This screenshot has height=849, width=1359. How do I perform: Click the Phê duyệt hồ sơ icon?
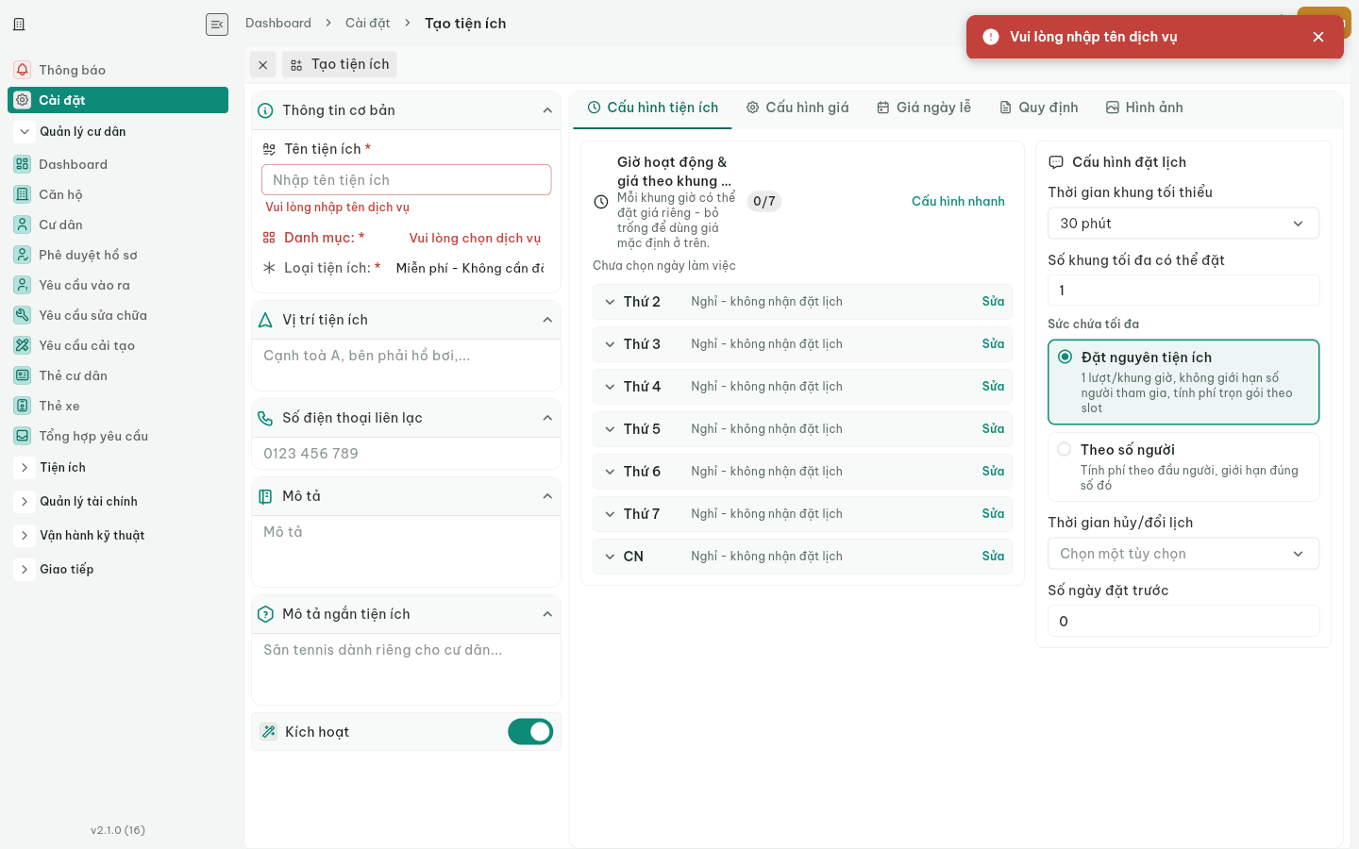23,255
